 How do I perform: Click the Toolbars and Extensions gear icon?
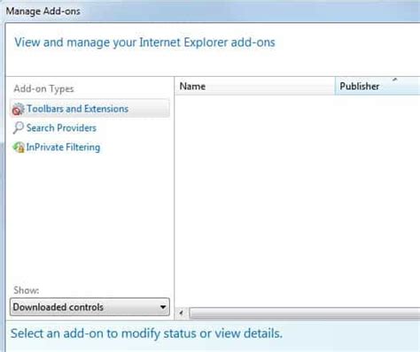click(x=18, y=109)
